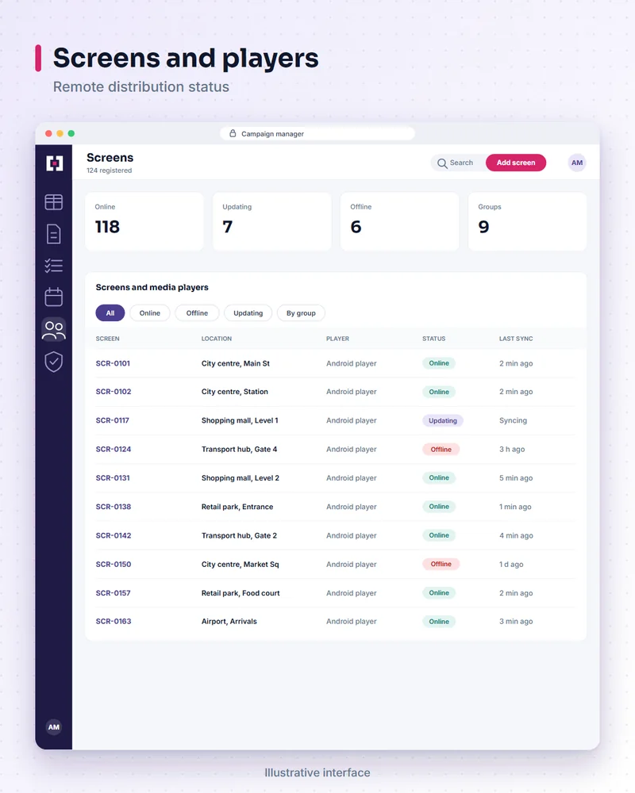Open the dashboard table icon in sidebar
The height and width of the screenshot is (793, 635).
(x=54, y=202)
